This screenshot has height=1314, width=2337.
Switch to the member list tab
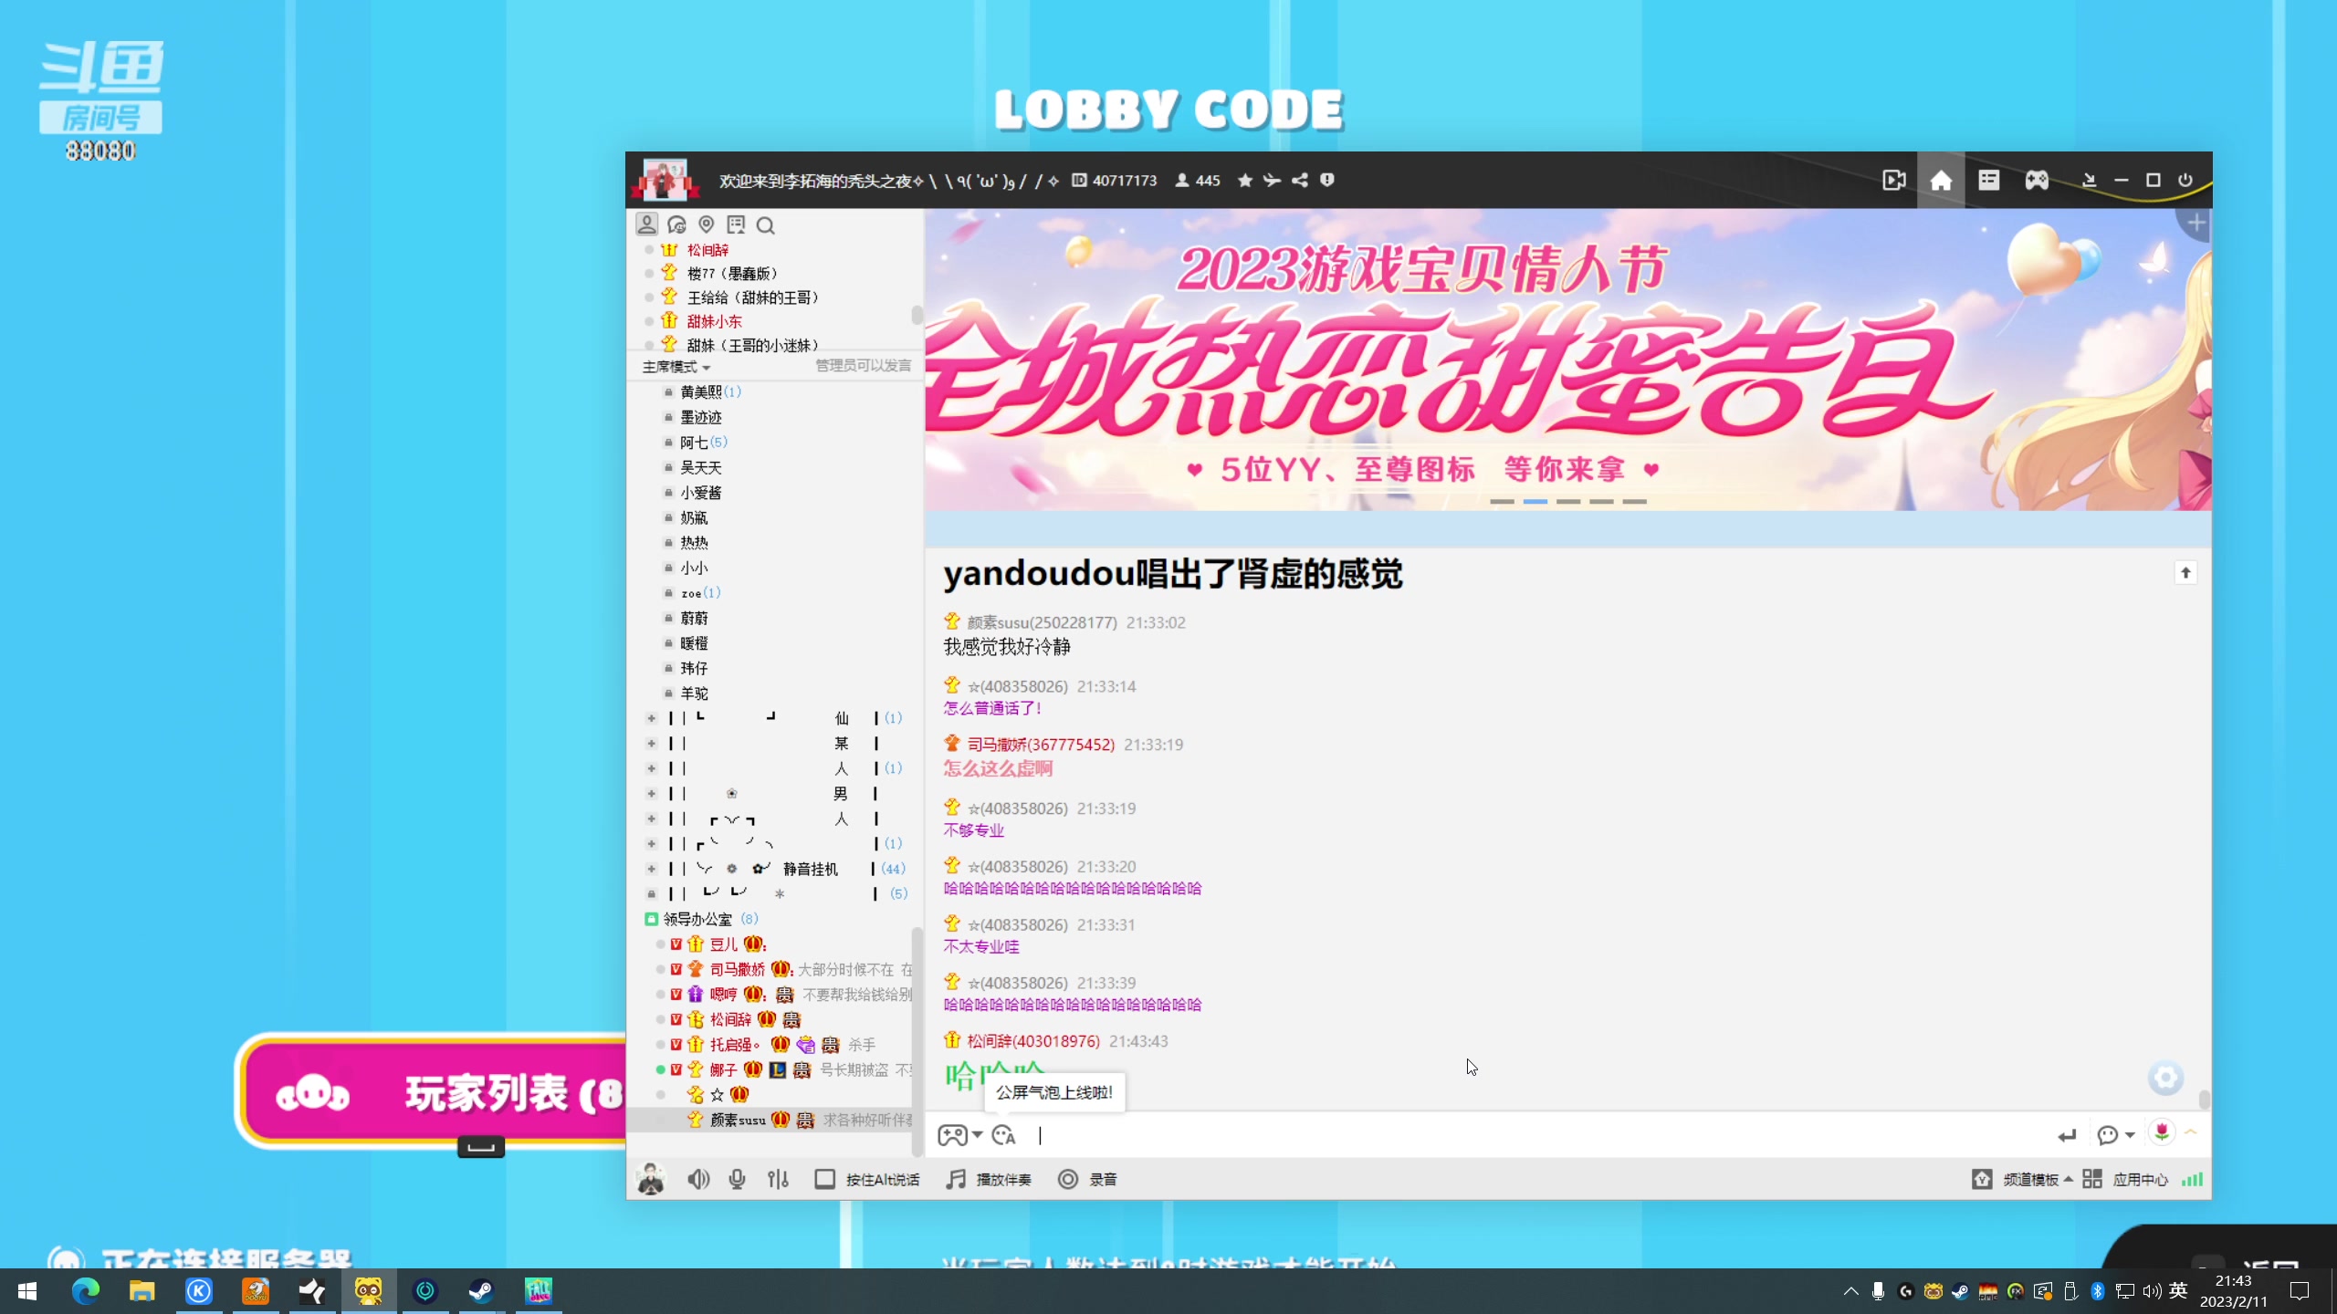[646, 224]
